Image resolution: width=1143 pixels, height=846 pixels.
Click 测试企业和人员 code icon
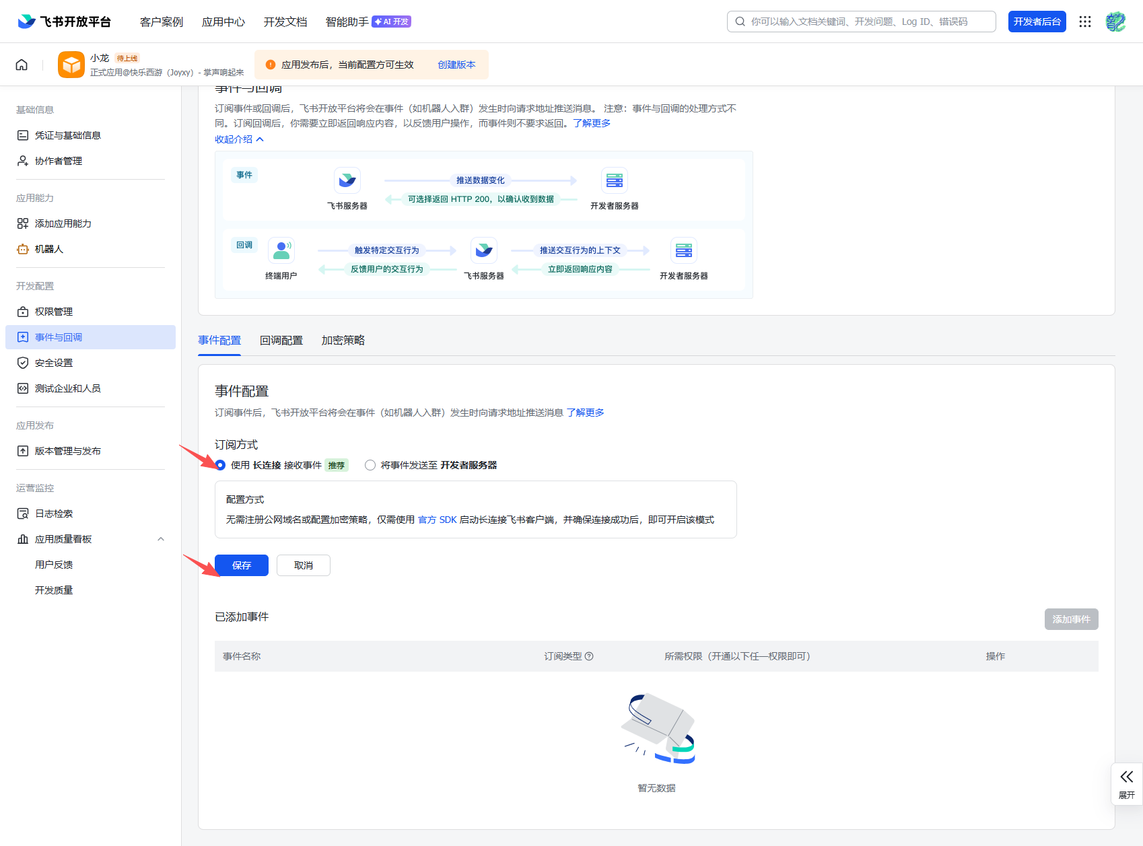click(23, 388)
